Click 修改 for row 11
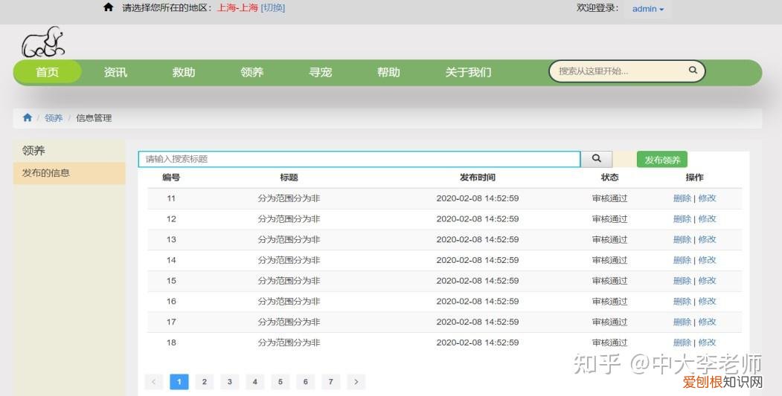The image size is (782, 396). 707,198
